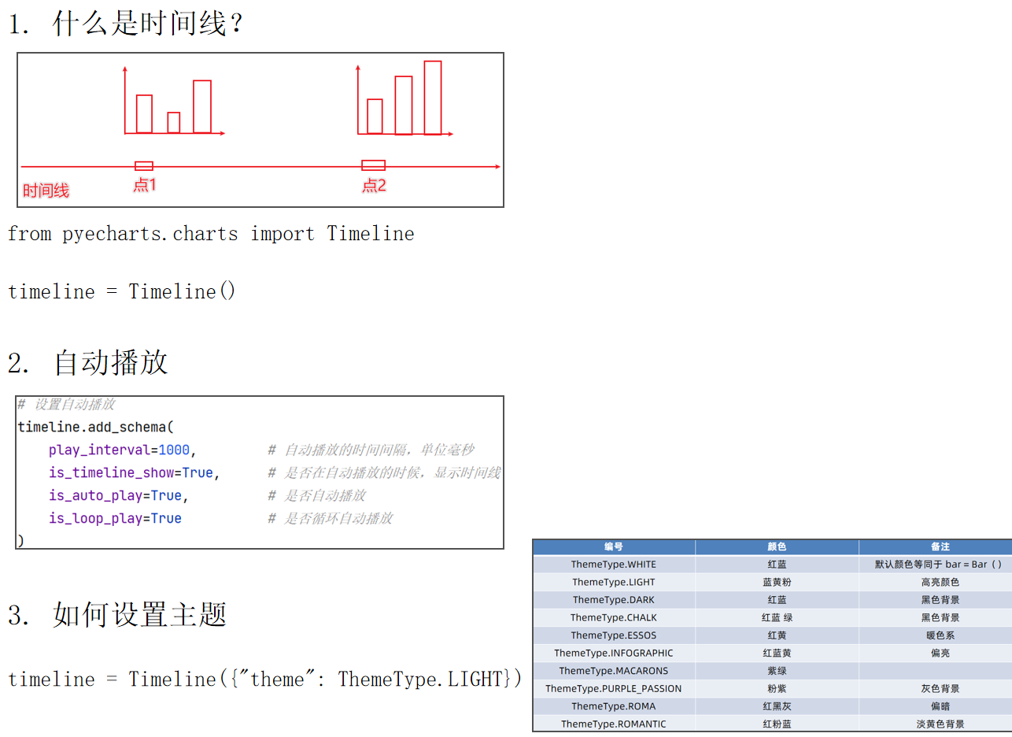The image size is (1012, 737).
Task: Click the code "timeline.add_schema("
Action: (95, 427)
